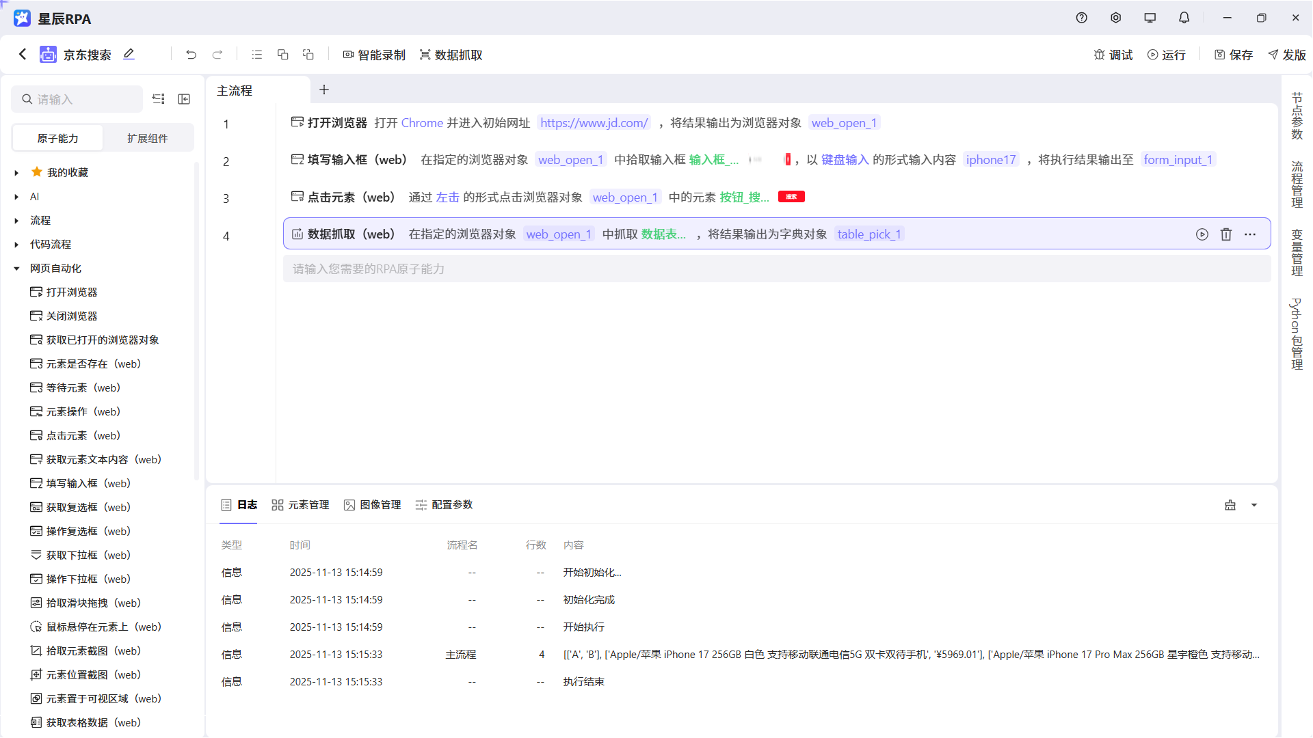Open the 变量管理 sidebar panel

click(x=1297, y=253)
